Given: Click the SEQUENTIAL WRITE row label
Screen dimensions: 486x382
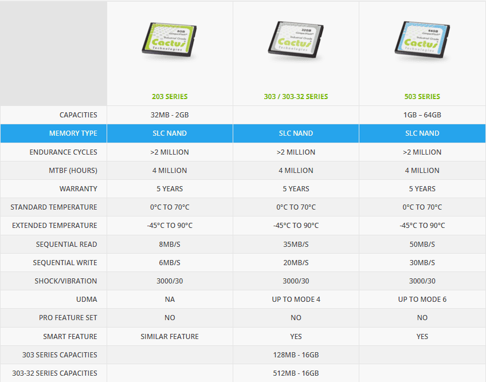Looking at the screenshot, I should click(65, 262).
